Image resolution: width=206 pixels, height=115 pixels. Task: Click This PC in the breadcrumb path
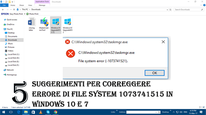pyautogui.click(x=25, y=9)
